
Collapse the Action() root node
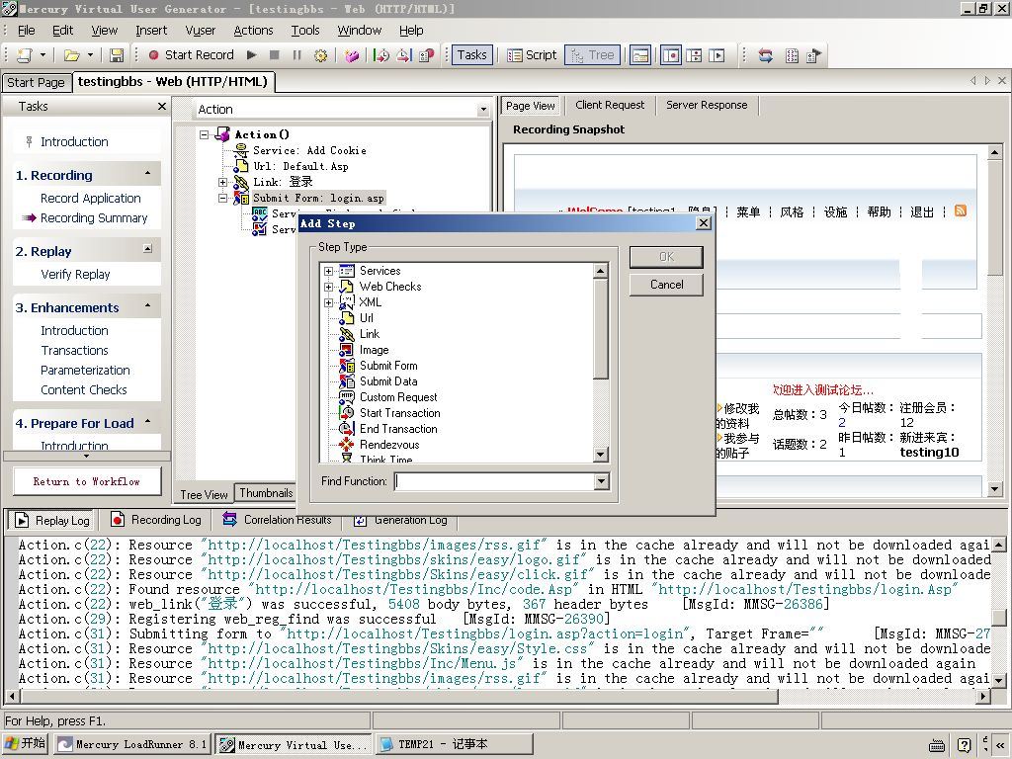204,134
